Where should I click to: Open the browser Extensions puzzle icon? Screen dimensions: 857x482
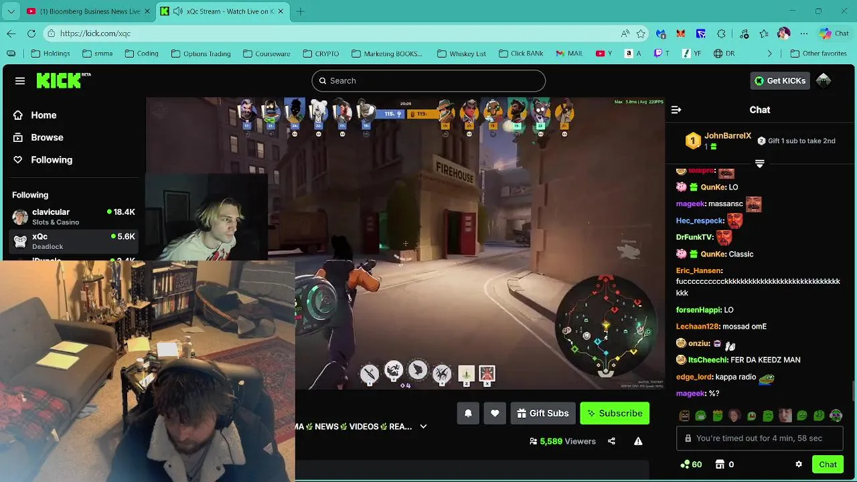tap(721, 33)
